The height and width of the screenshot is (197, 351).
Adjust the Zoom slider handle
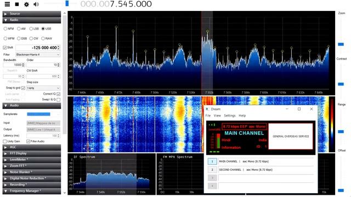coord(341,44)
